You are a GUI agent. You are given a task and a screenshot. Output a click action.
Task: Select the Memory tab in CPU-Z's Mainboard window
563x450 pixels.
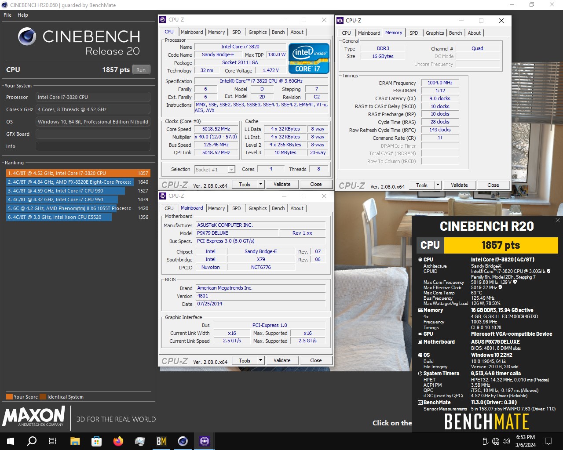click(x=216, y=208)
